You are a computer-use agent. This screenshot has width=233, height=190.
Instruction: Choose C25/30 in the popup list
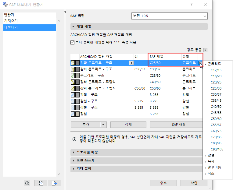[216, 88]
